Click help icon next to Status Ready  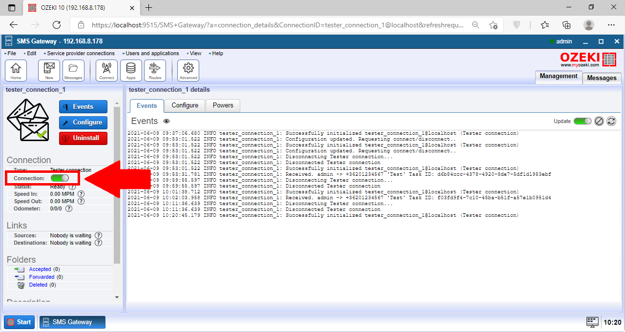click(x=72, y=187)
